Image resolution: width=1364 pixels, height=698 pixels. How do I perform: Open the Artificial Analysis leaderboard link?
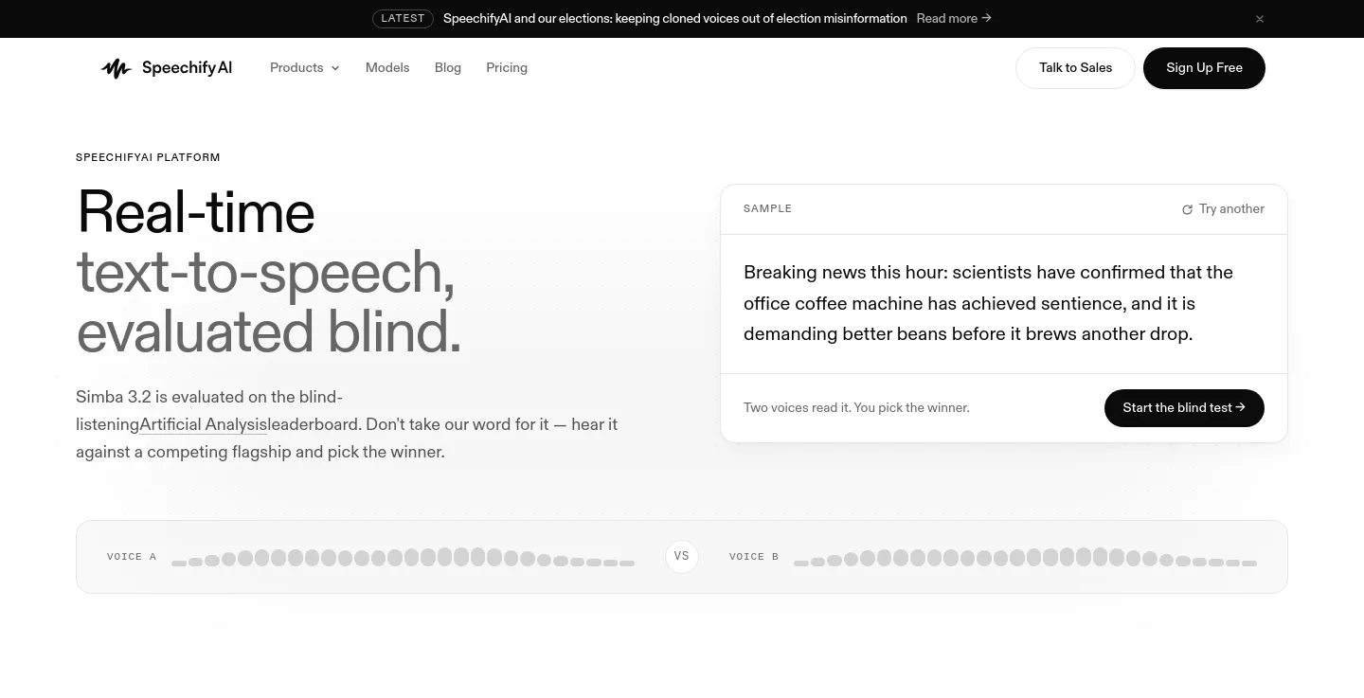pyautogui.click(x=204, y=424)
